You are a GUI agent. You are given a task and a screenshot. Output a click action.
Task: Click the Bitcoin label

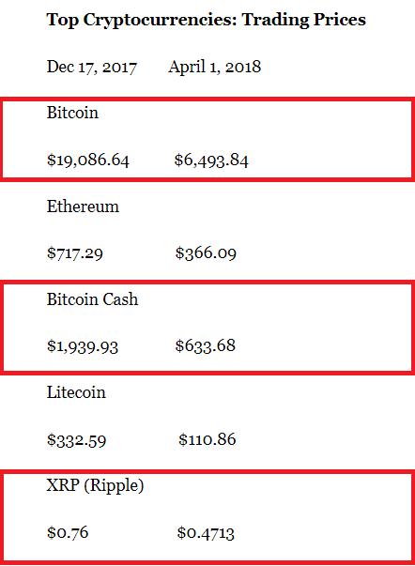[x=72, y=113]
